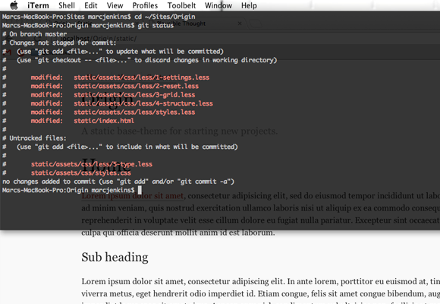Click 'A static base-theme for starting' tagline
Image resolution: width=440 pixels, height=304 pixels.
tap(180, 131)
